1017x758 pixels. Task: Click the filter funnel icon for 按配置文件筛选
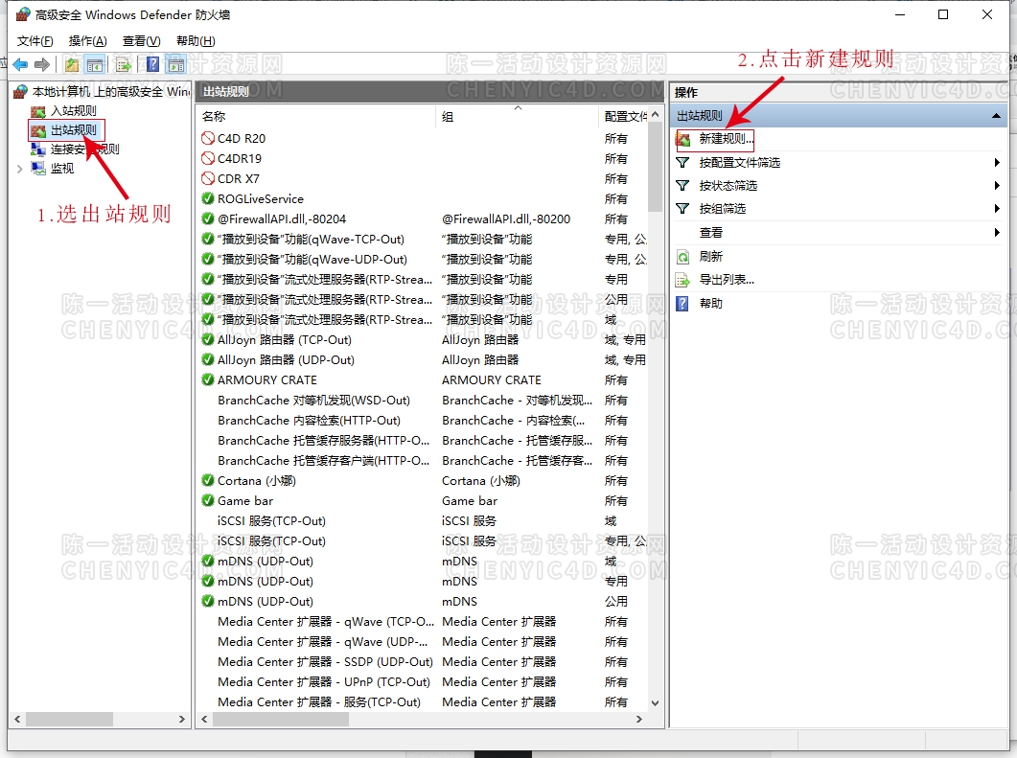(682, 162)
